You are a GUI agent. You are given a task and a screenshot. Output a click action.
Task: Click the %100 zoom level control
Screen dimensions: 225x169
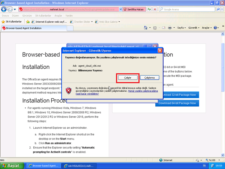(x=211, y=160)
